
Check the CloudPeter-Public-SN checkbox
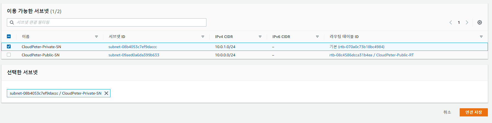click(x=9, y=55)
